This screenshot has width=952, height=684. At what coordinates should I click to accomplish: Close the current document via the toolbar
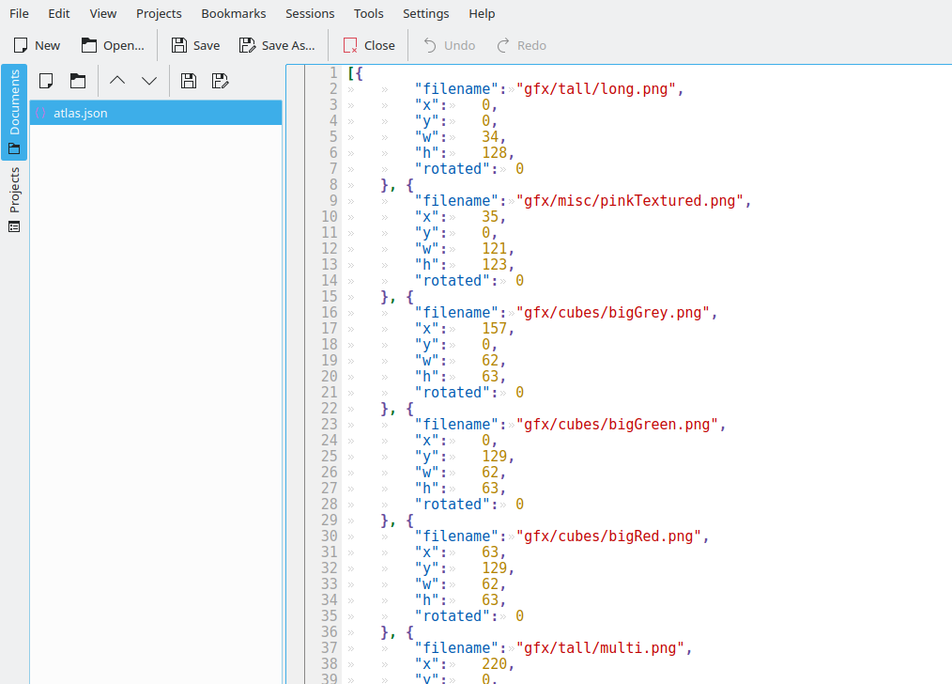(369, 45)
